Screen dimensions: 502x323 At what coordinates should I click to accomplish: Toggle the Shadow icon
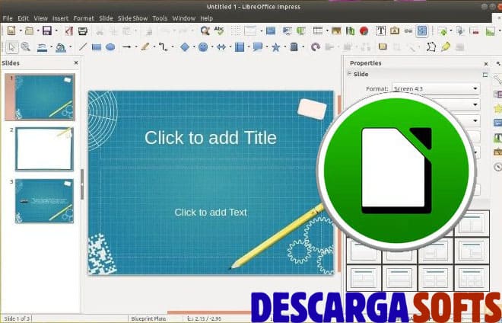click(x=383, y=46)
